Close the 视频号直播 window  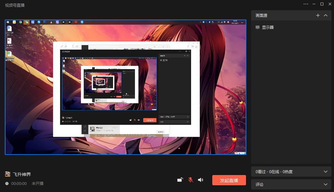pos(330,4)
